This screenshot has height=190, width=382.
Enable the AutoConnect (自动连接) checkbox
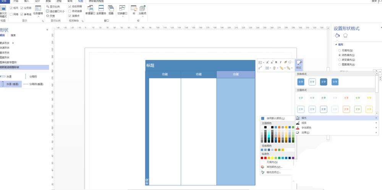tap(70, 11)
